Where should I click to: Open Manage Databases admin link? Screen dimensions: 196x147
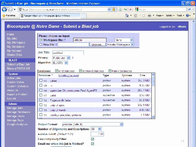19,112
